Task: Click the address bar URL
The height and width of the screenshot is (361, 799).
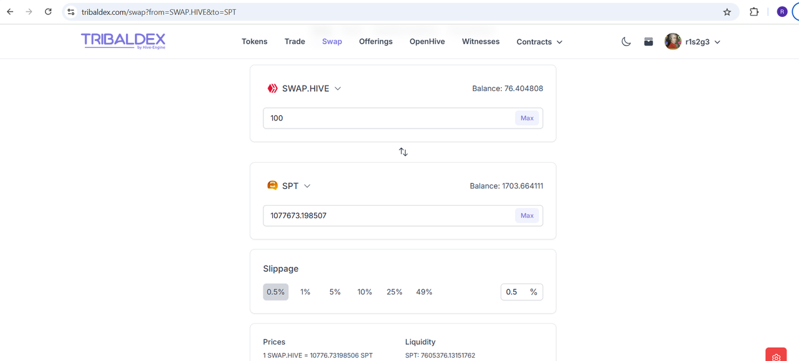Action: (x=159, y=12)
